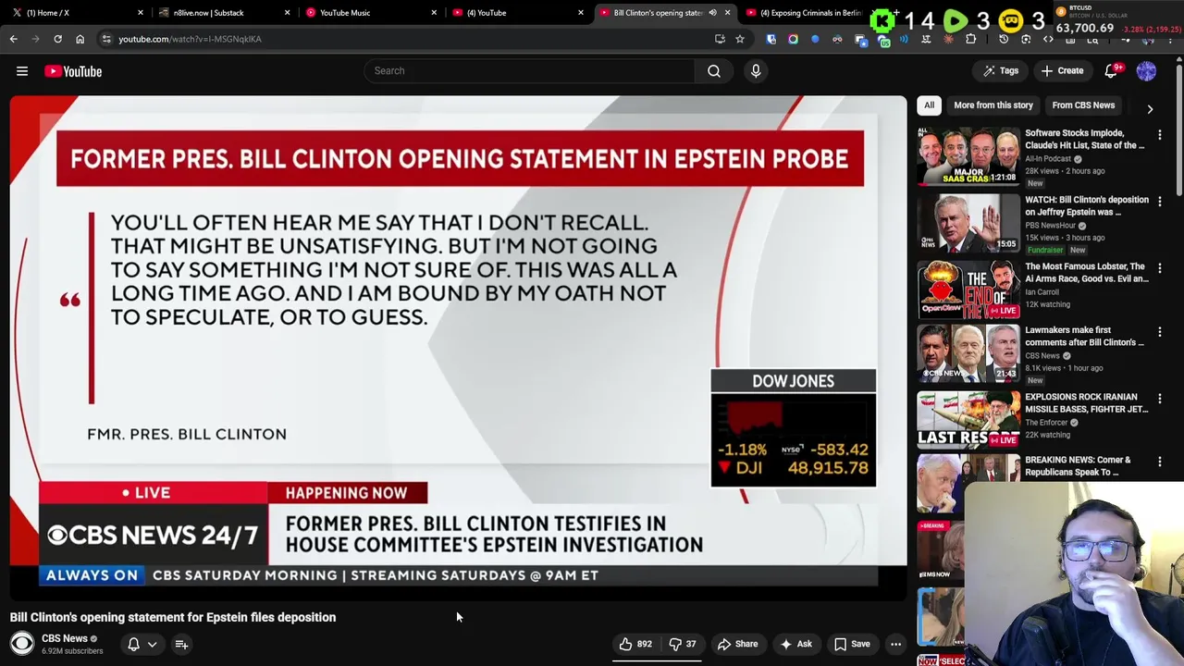Viewport: 1184px width, 666px height.
Task: Open options for WATCH: Bill Clinton's deposition
Action: [x=1160, y=202]
